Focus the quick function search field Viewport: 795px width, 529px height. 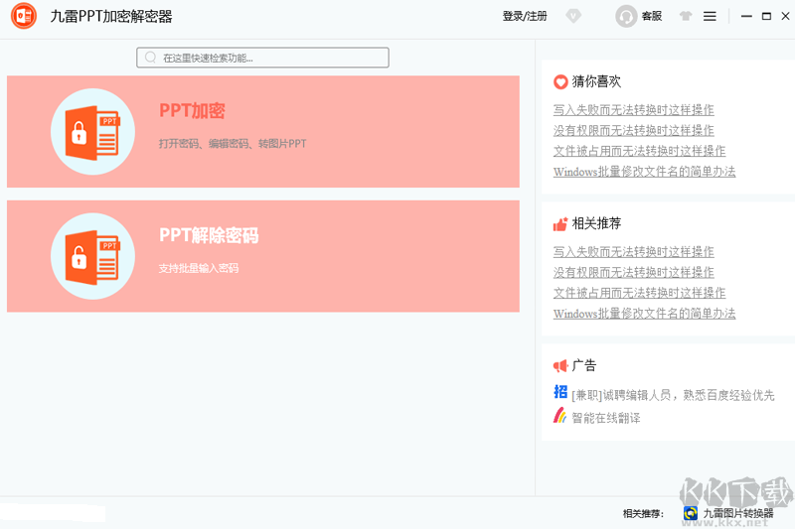pos(262,58)
